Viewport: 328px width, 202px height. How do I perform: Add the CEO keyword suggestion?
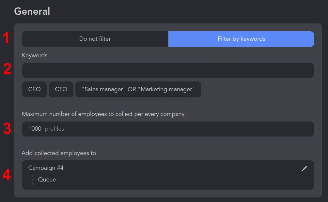(34, 89)
